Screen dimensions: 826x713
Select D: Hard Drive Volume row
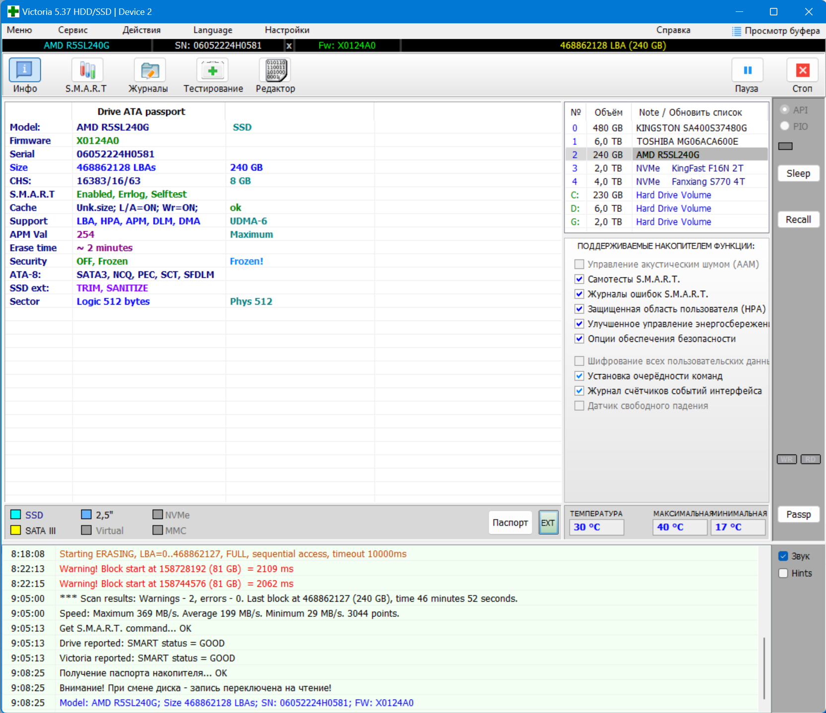point(667,208)
